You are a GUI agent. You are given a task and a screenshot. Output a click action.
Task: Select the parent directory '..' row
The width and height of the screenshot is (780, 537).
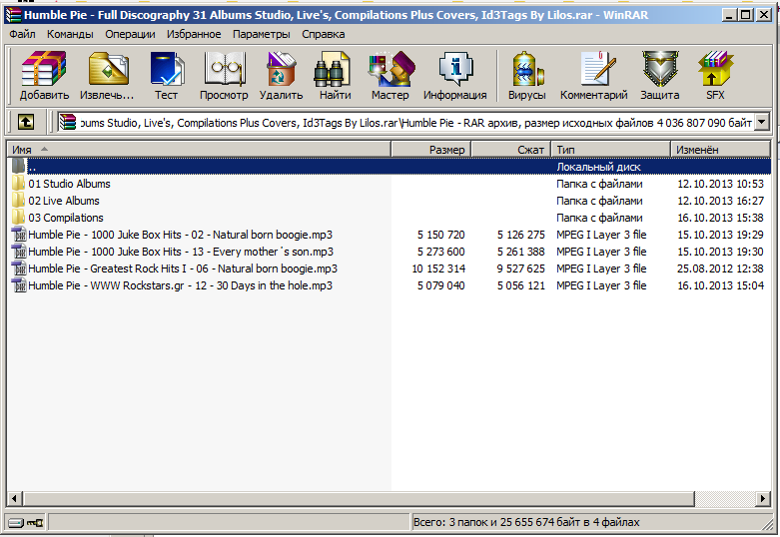390,167
